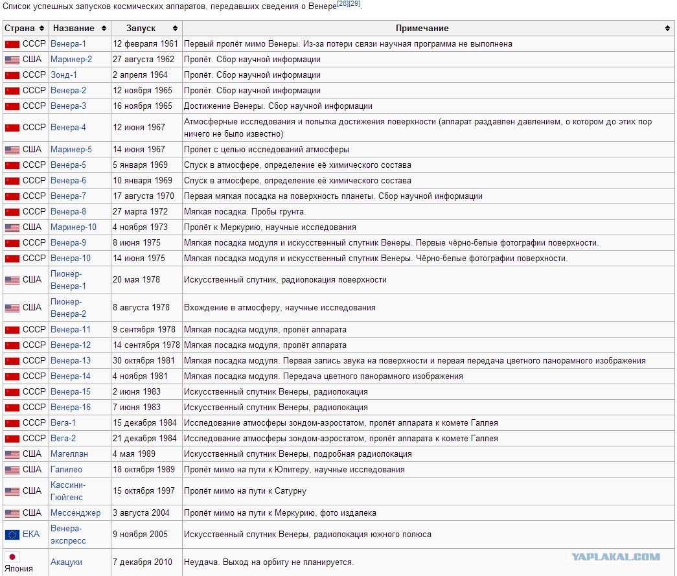Open the Магеллан link
This screenshot has height=576, width=677.
coord(69,454)
